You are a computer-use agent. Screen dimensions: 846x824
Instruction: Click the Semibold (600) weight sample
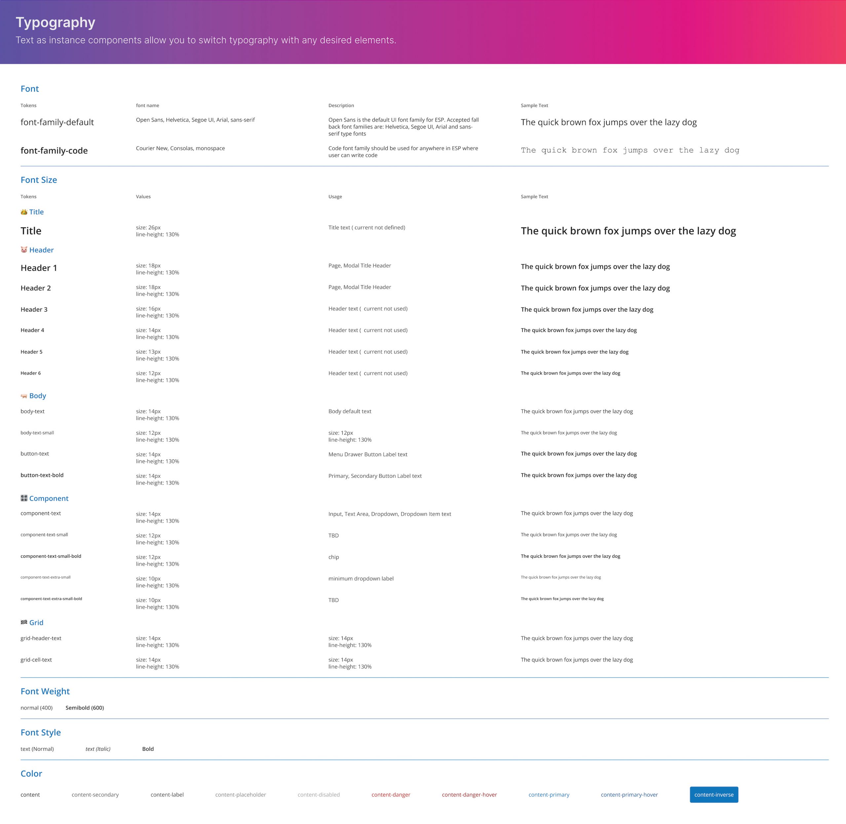tap(84, 708)
